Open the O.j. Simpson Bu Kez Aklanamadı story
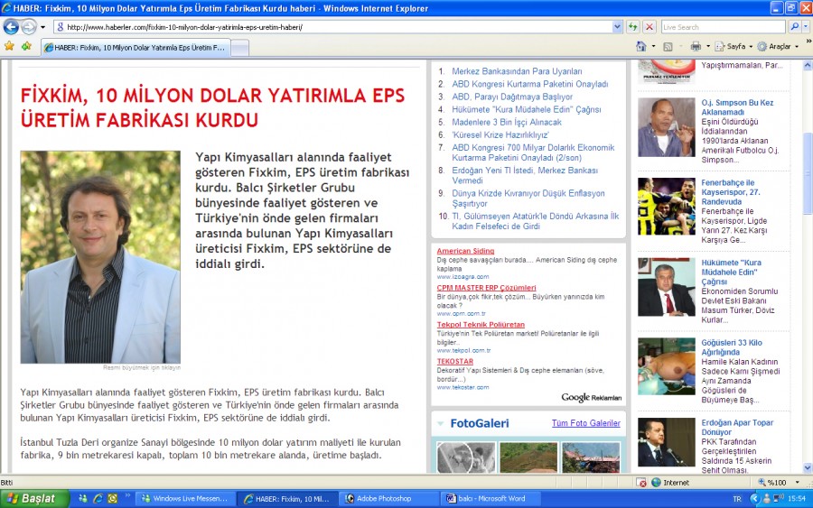The image size is (813, 508). tap(737, 107)
